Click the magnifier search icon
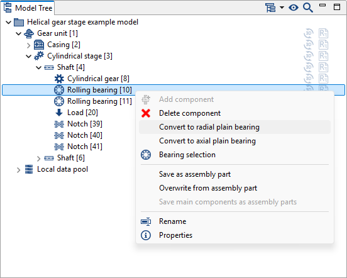 pyautogui.click(x=308, y=8)
